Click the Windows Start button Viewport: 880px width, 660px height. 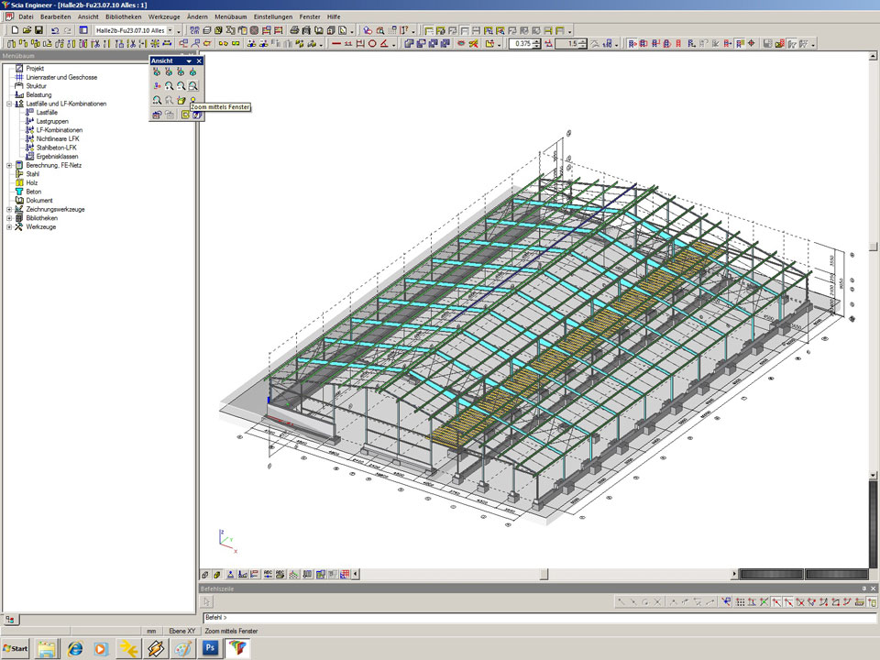(16, 648)
